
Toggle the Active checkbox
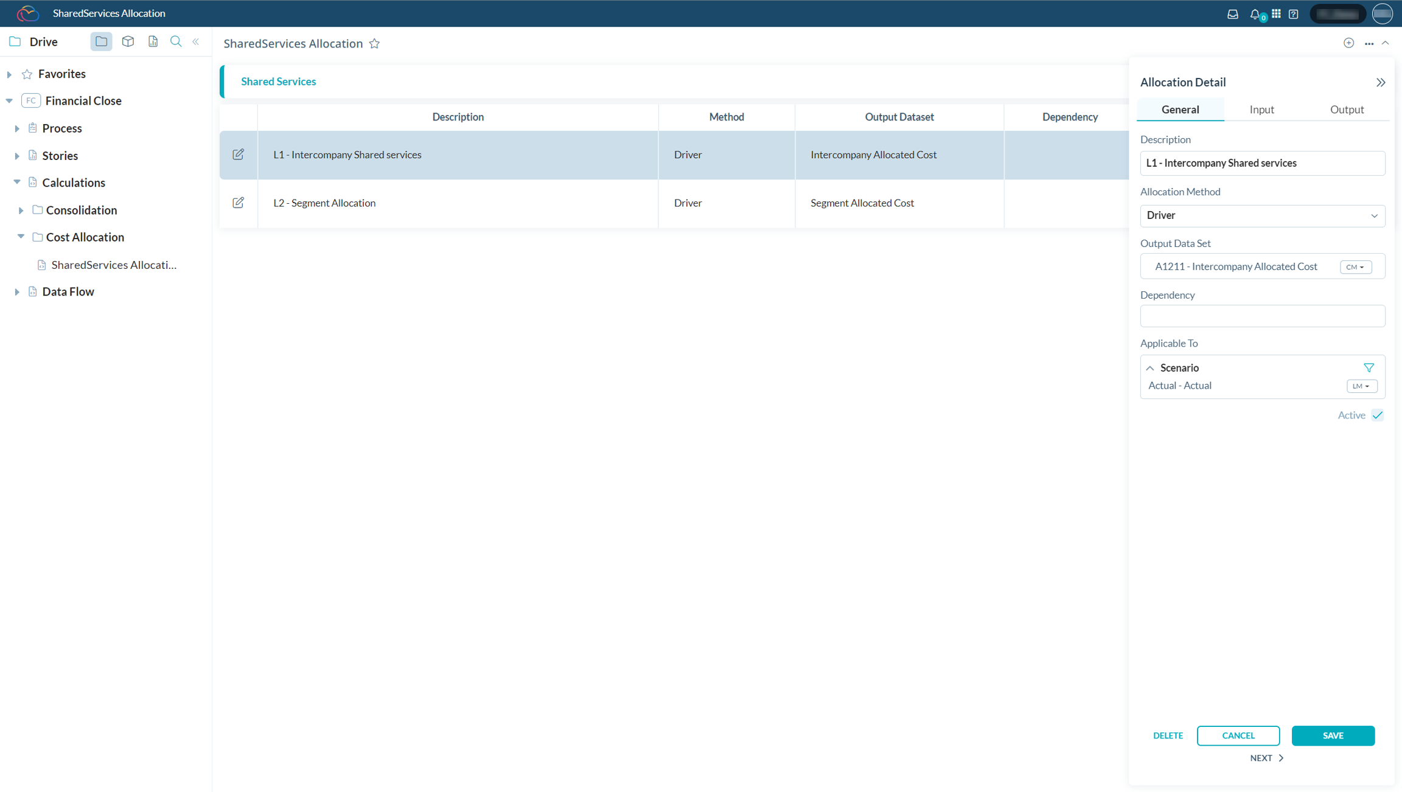point(1378,415)
